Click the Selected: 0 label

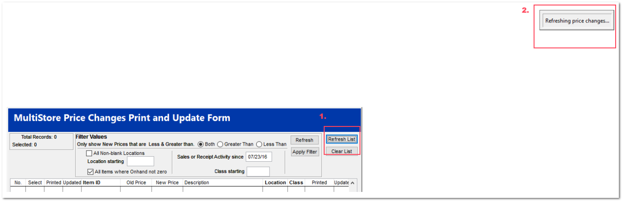pyautogui.click(x=24, y=145)
